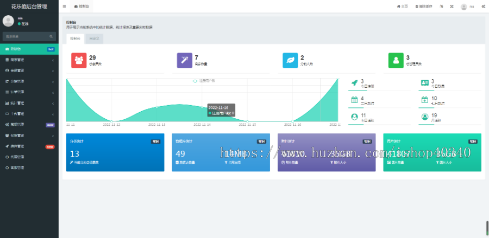Go to 主页 link in header

(x=402, y=6)
